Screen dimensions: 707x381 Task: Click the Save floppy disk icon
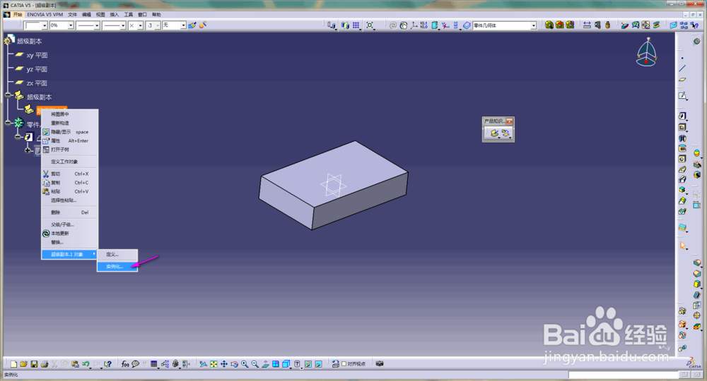coord(34,364)
